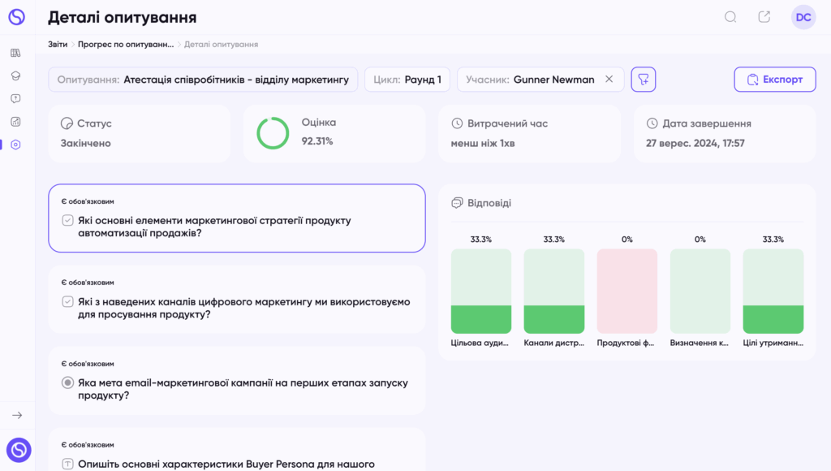This screenshot has width=831, height=471.
Task: Open search with the magnifier icon
Action: coord(730,17)
